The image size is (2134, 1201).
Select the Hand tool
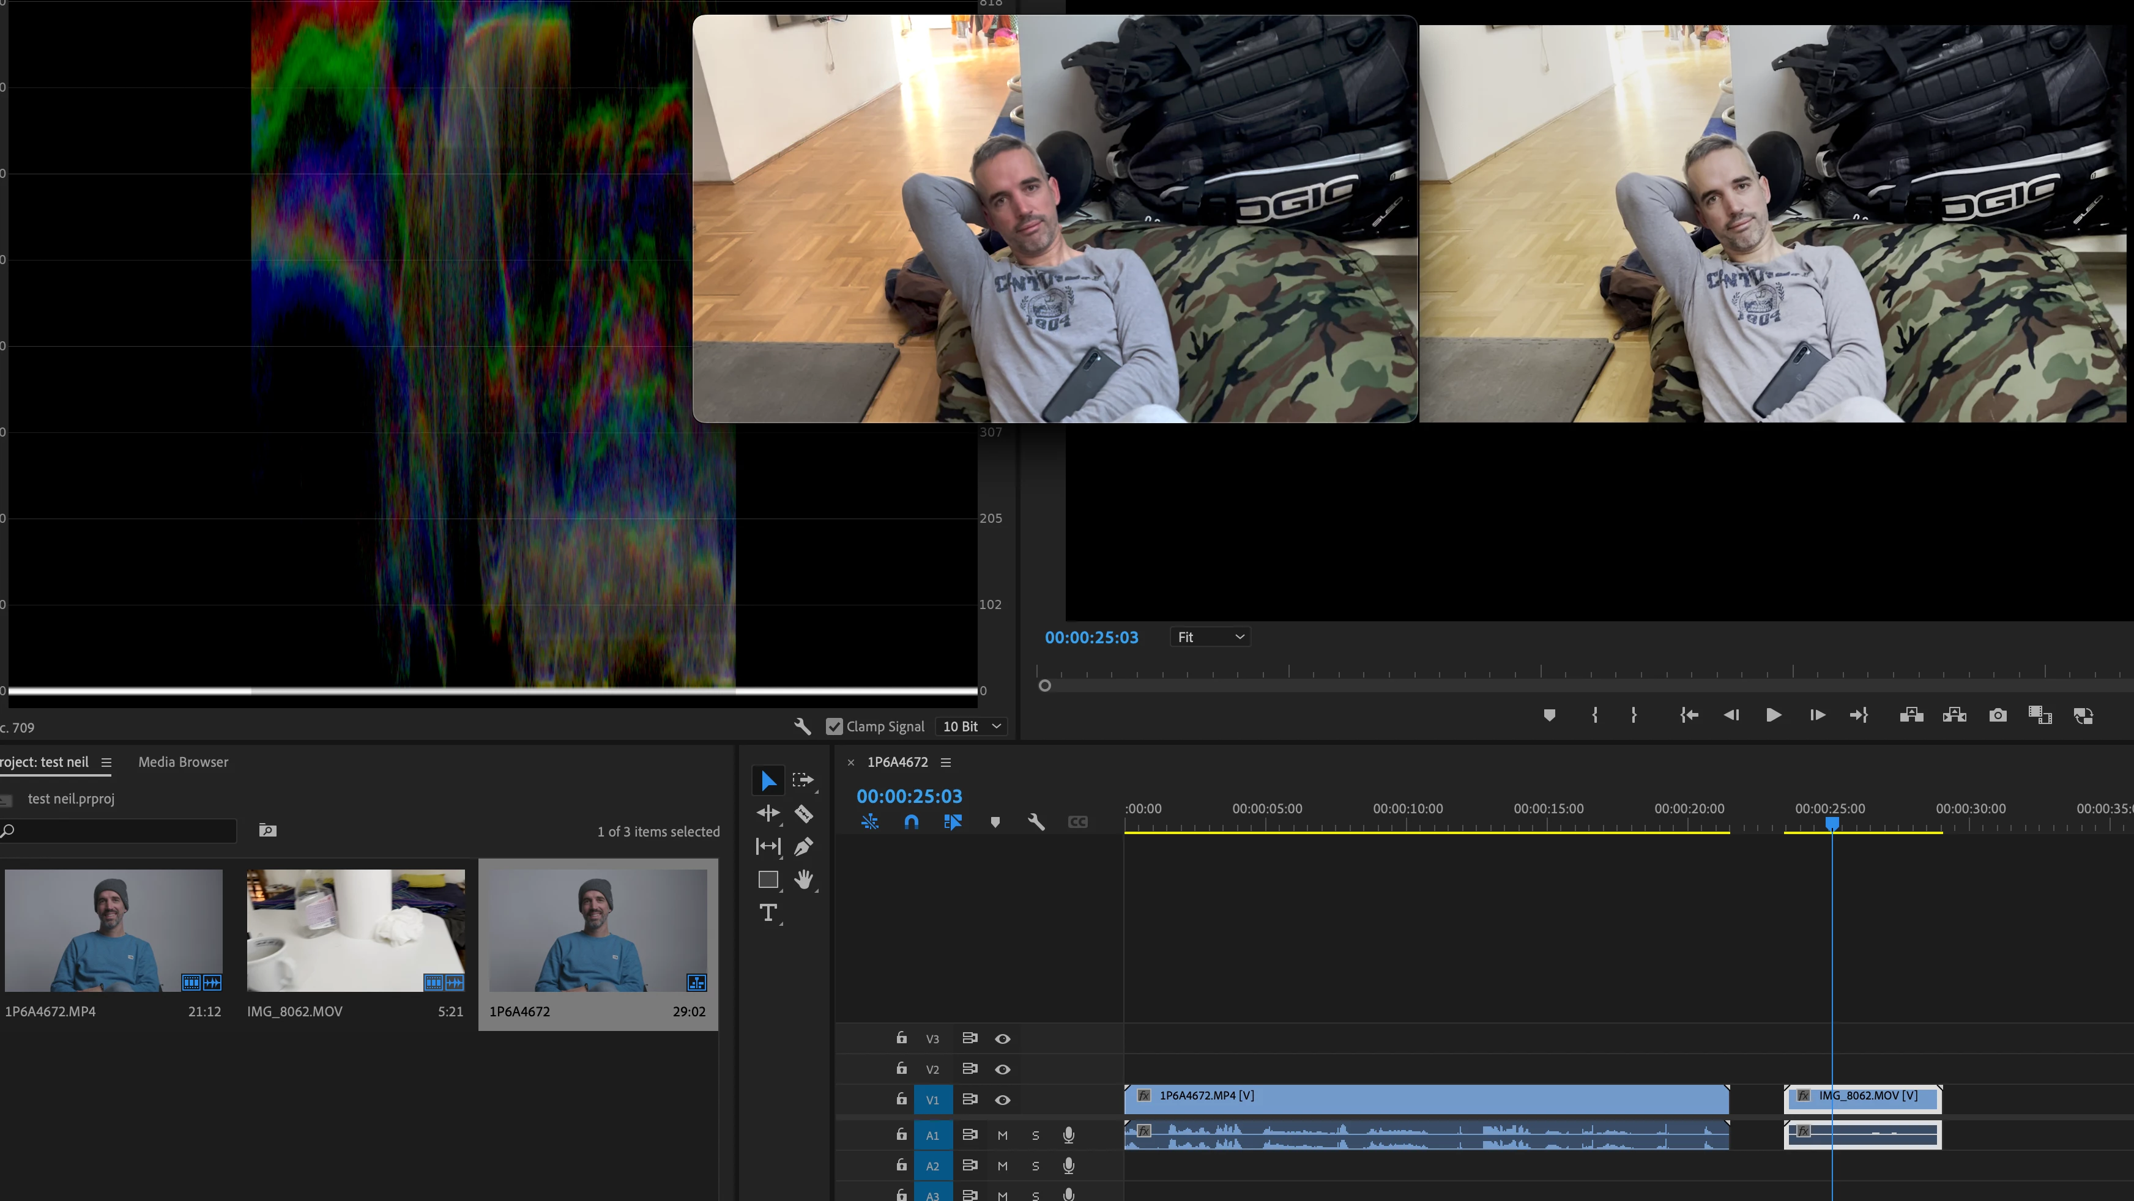(803, 879)
